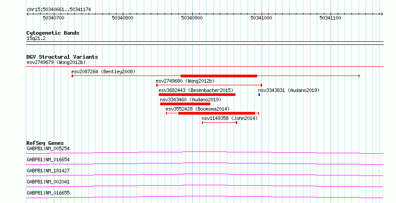
Task: Open variant esv2749679 (Wong2012b) label
Action: pos(56,62)
